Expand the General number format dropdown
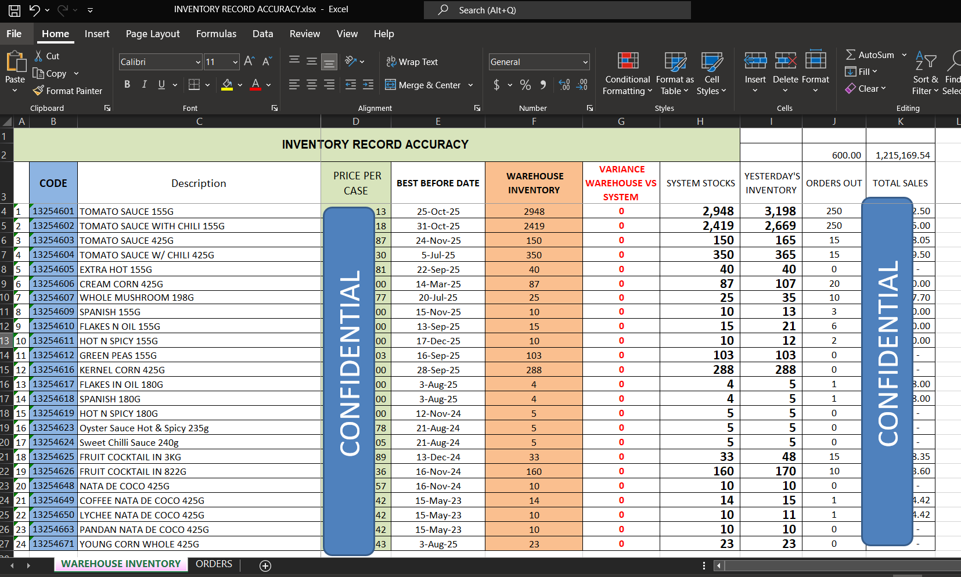961x577 pixels. coord(585,62)
